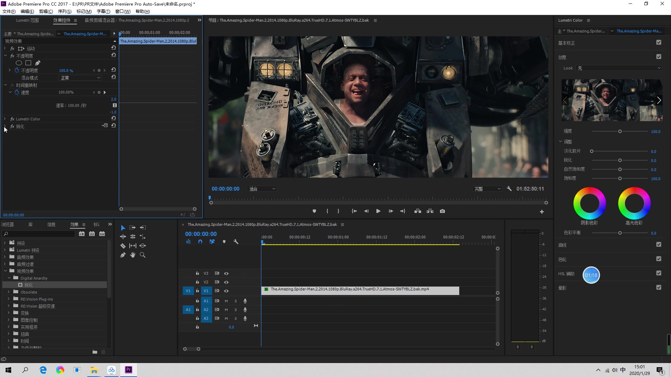Screen dimensions: 671x377
Task: Click the shadow tint color wheel
Action: point(590,204)
